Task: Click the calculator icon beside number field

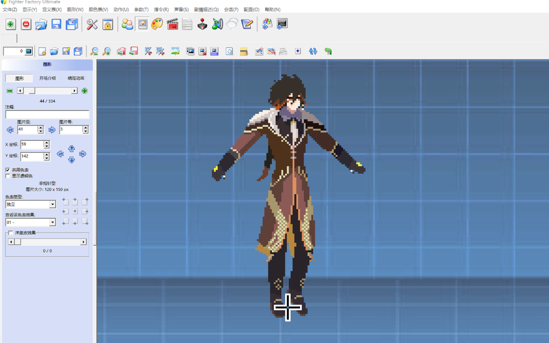Action: (29, 51)
